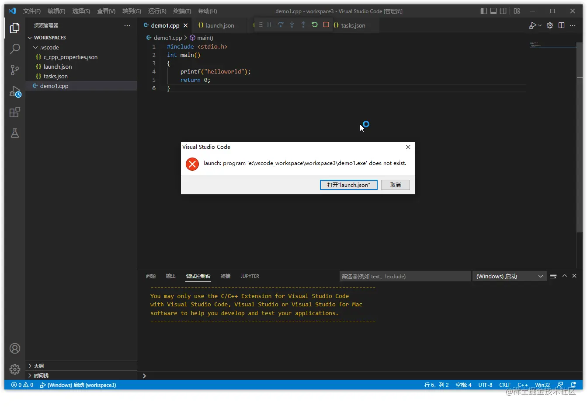Close the bottom panel
This screenshot has width=587, height=407.
pos(574,276)
